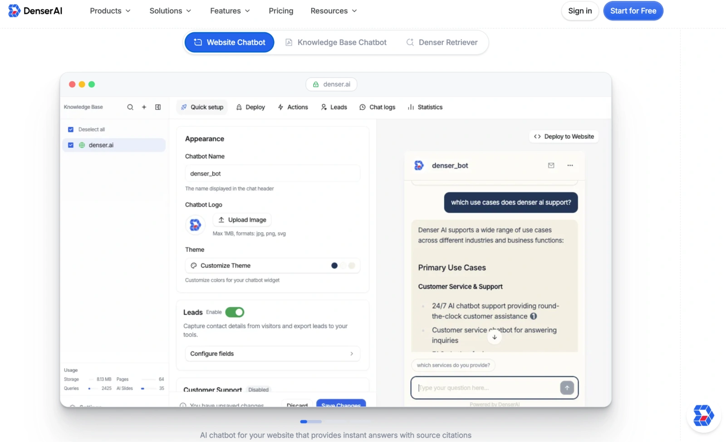The image size is (726, 442).
Task: Open the Chat logs tab
Action: pyautogui.click(x=377, y=107)
